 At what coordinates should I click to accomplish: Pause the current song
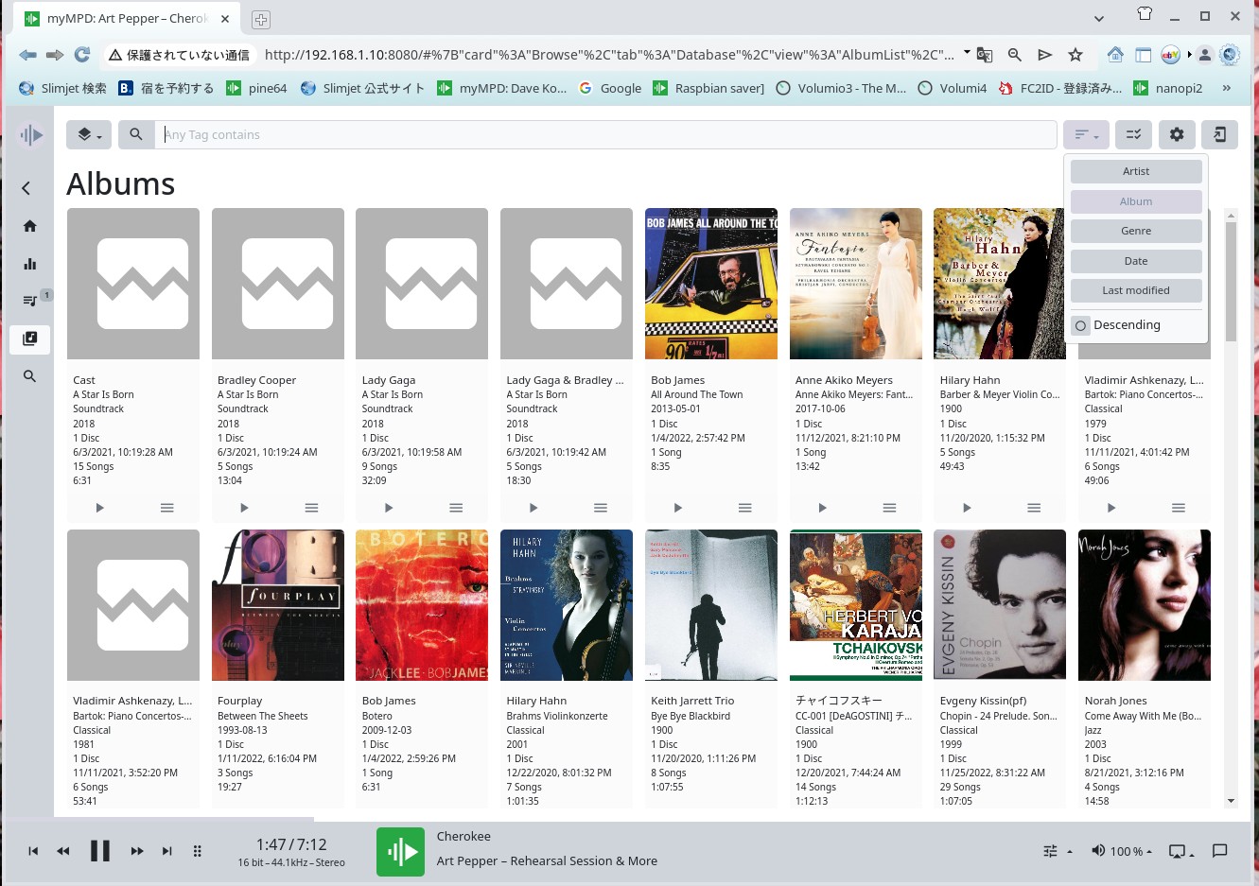tap(99, 851)
